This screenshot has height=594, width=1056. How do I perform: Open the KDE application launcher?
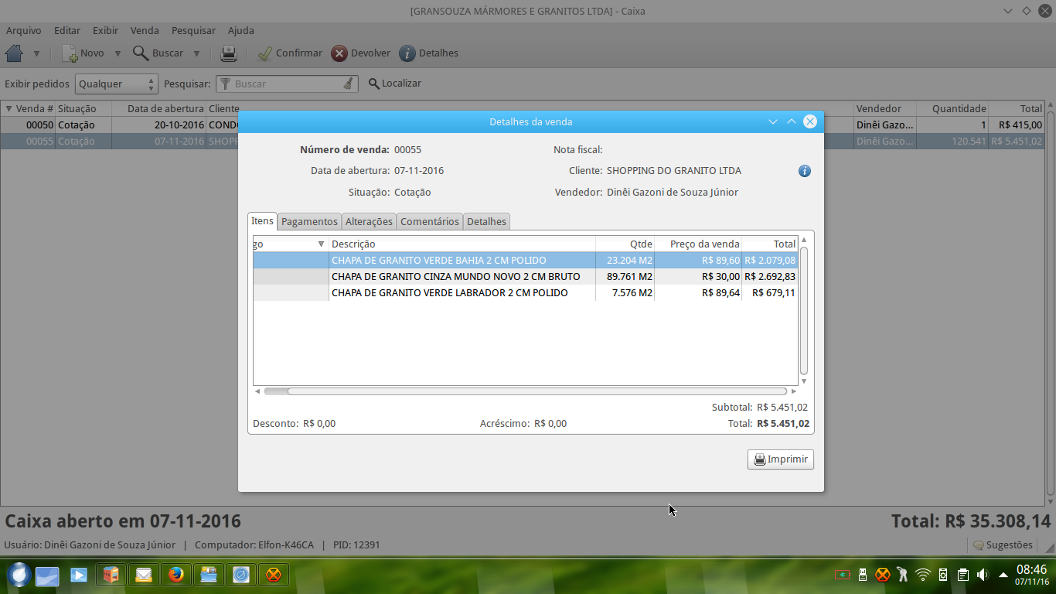(x=19, y=575)
